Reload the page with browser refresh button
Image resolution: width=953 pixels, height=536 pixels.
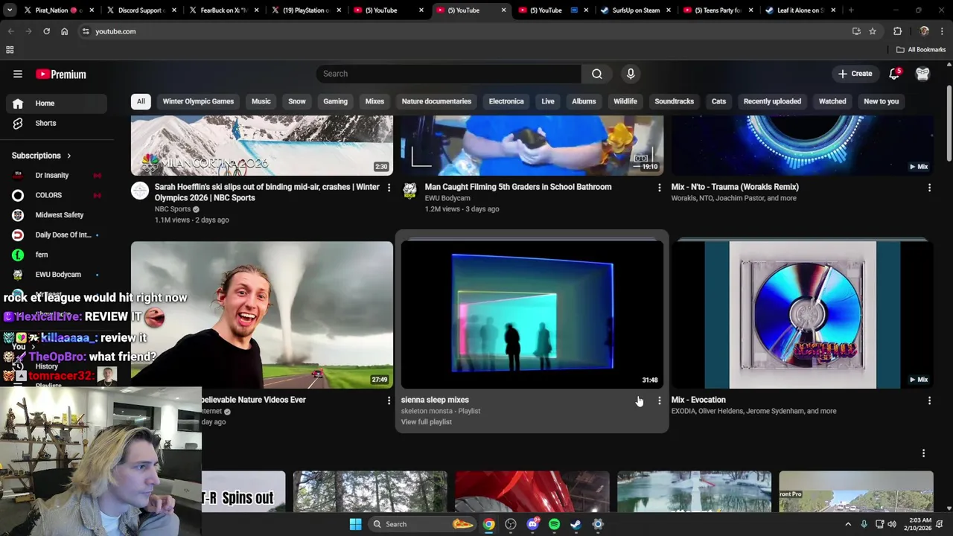(46, 31)
